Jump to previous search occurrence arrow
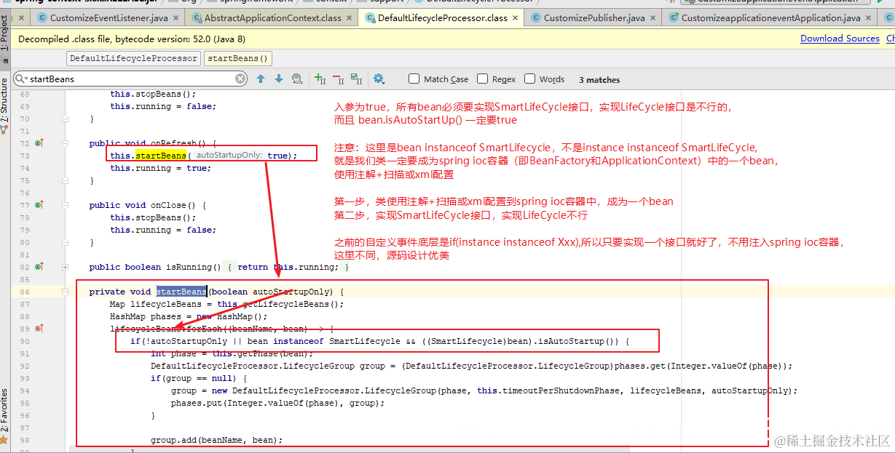The image size is (895, 453). [261, 79]
